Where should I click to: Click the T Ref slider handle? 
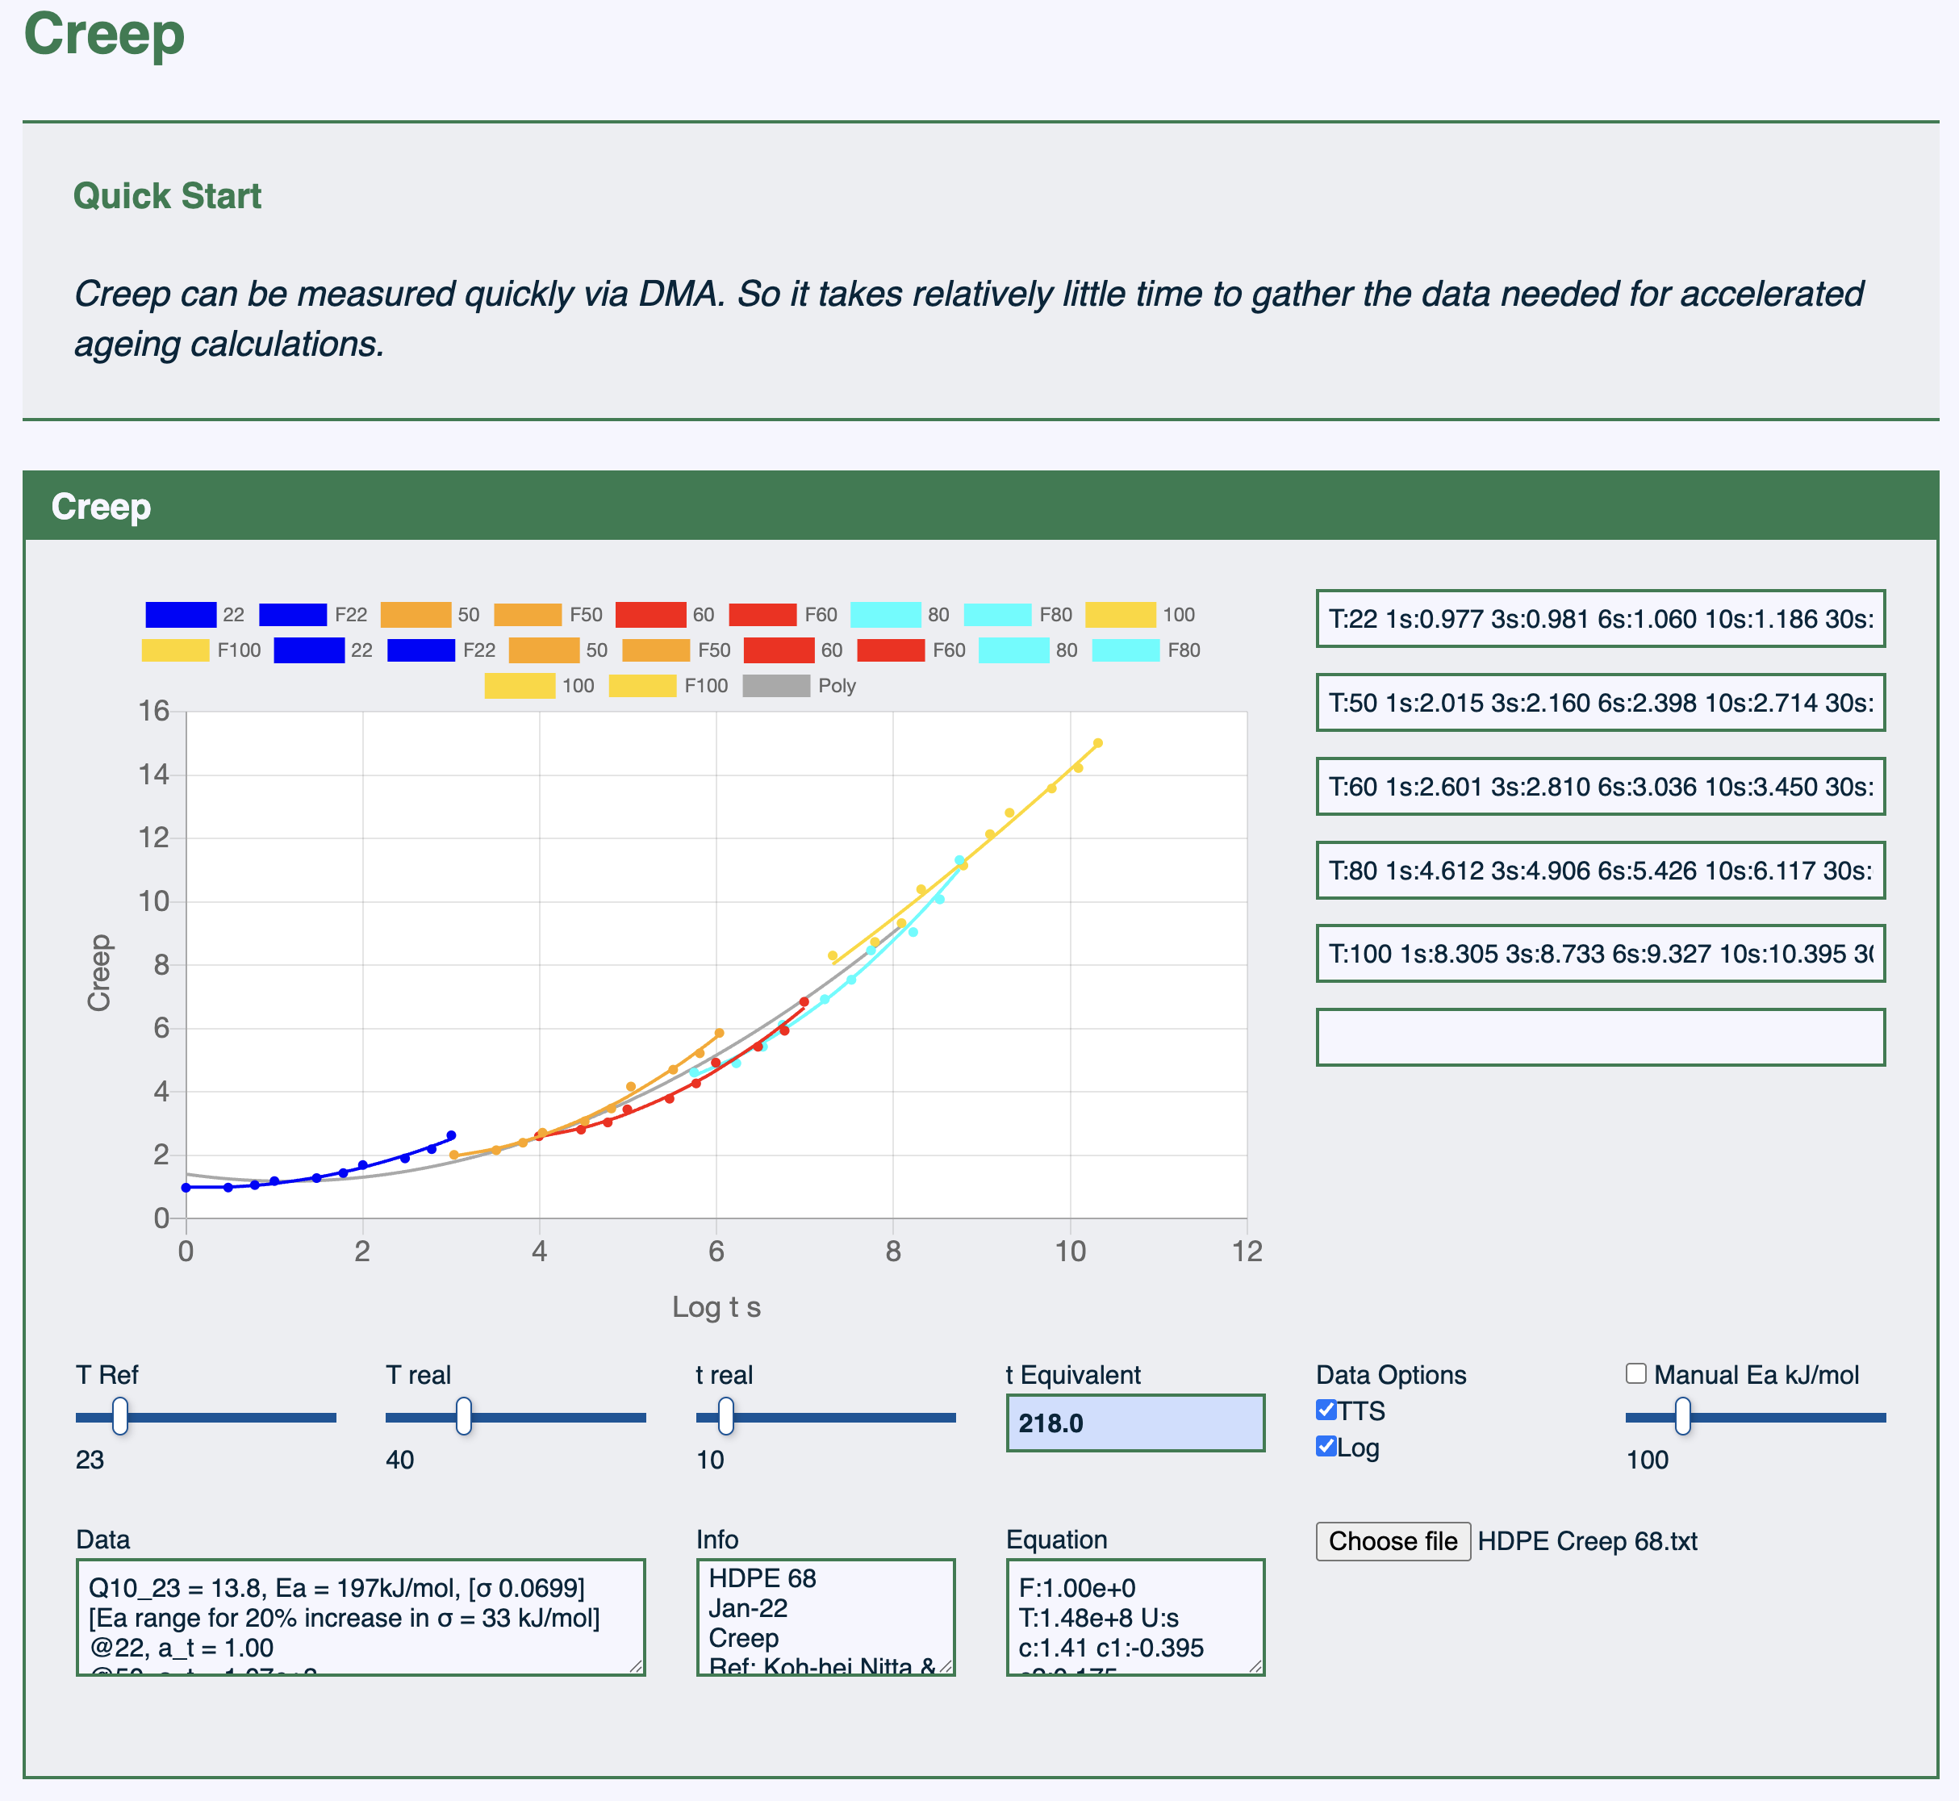click(x=120, y=1416)
